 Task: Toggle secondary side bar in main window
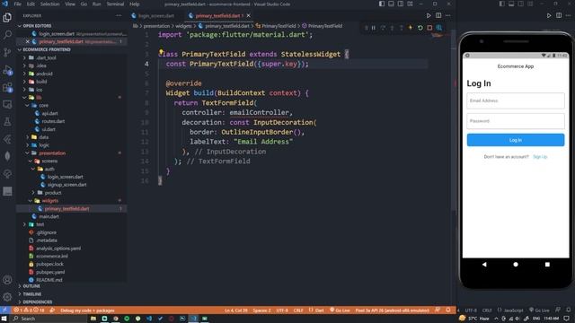401,4
